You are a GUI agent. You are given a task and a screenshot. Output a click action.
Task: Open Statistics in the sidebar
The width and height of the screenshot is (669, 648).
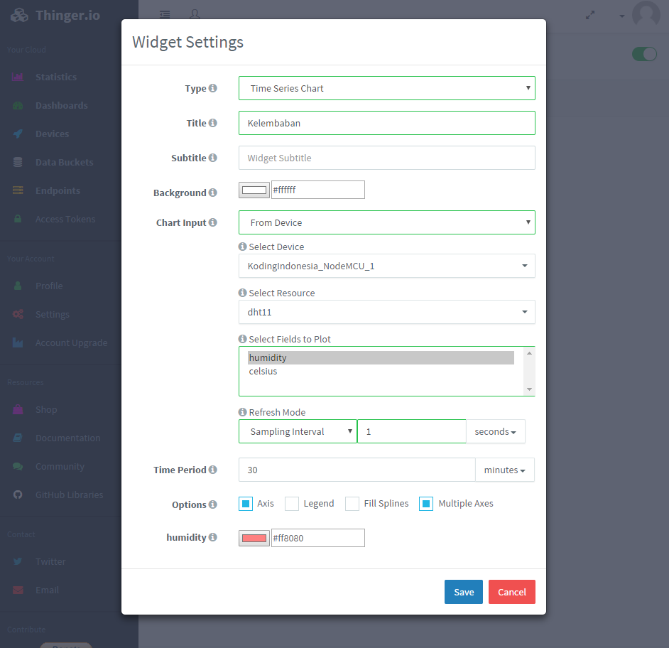[56, 77]
